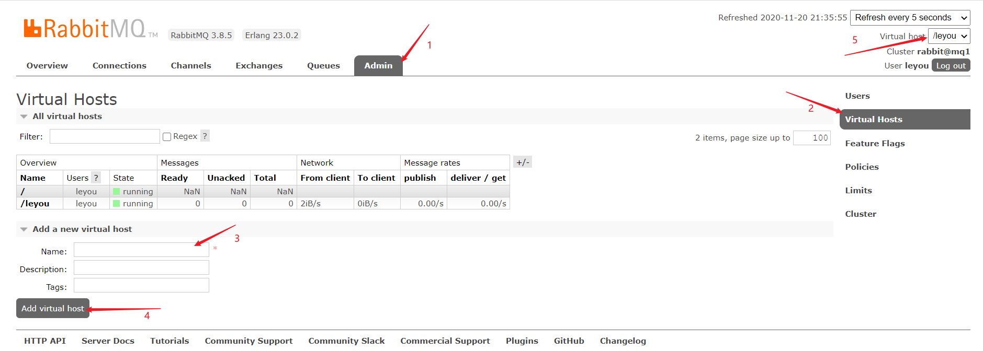Open Cluster in the side menu

(x=861, y=214)
